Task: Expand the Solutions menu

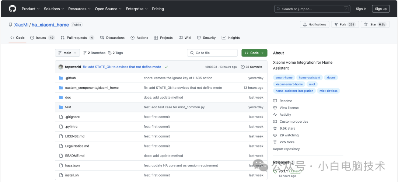Action: (x=54, y=8)
